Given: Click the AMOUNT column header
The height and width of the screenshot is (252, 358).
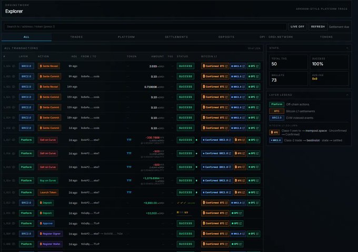Looking at the screenshot, I should coord(157,56).
